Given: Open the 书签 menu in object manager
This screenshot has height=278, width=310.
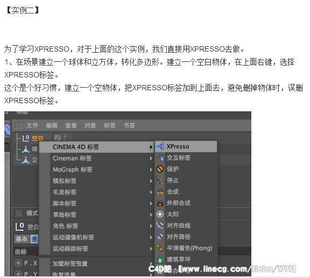Looking at the screenshot, I should click(129, 125).
